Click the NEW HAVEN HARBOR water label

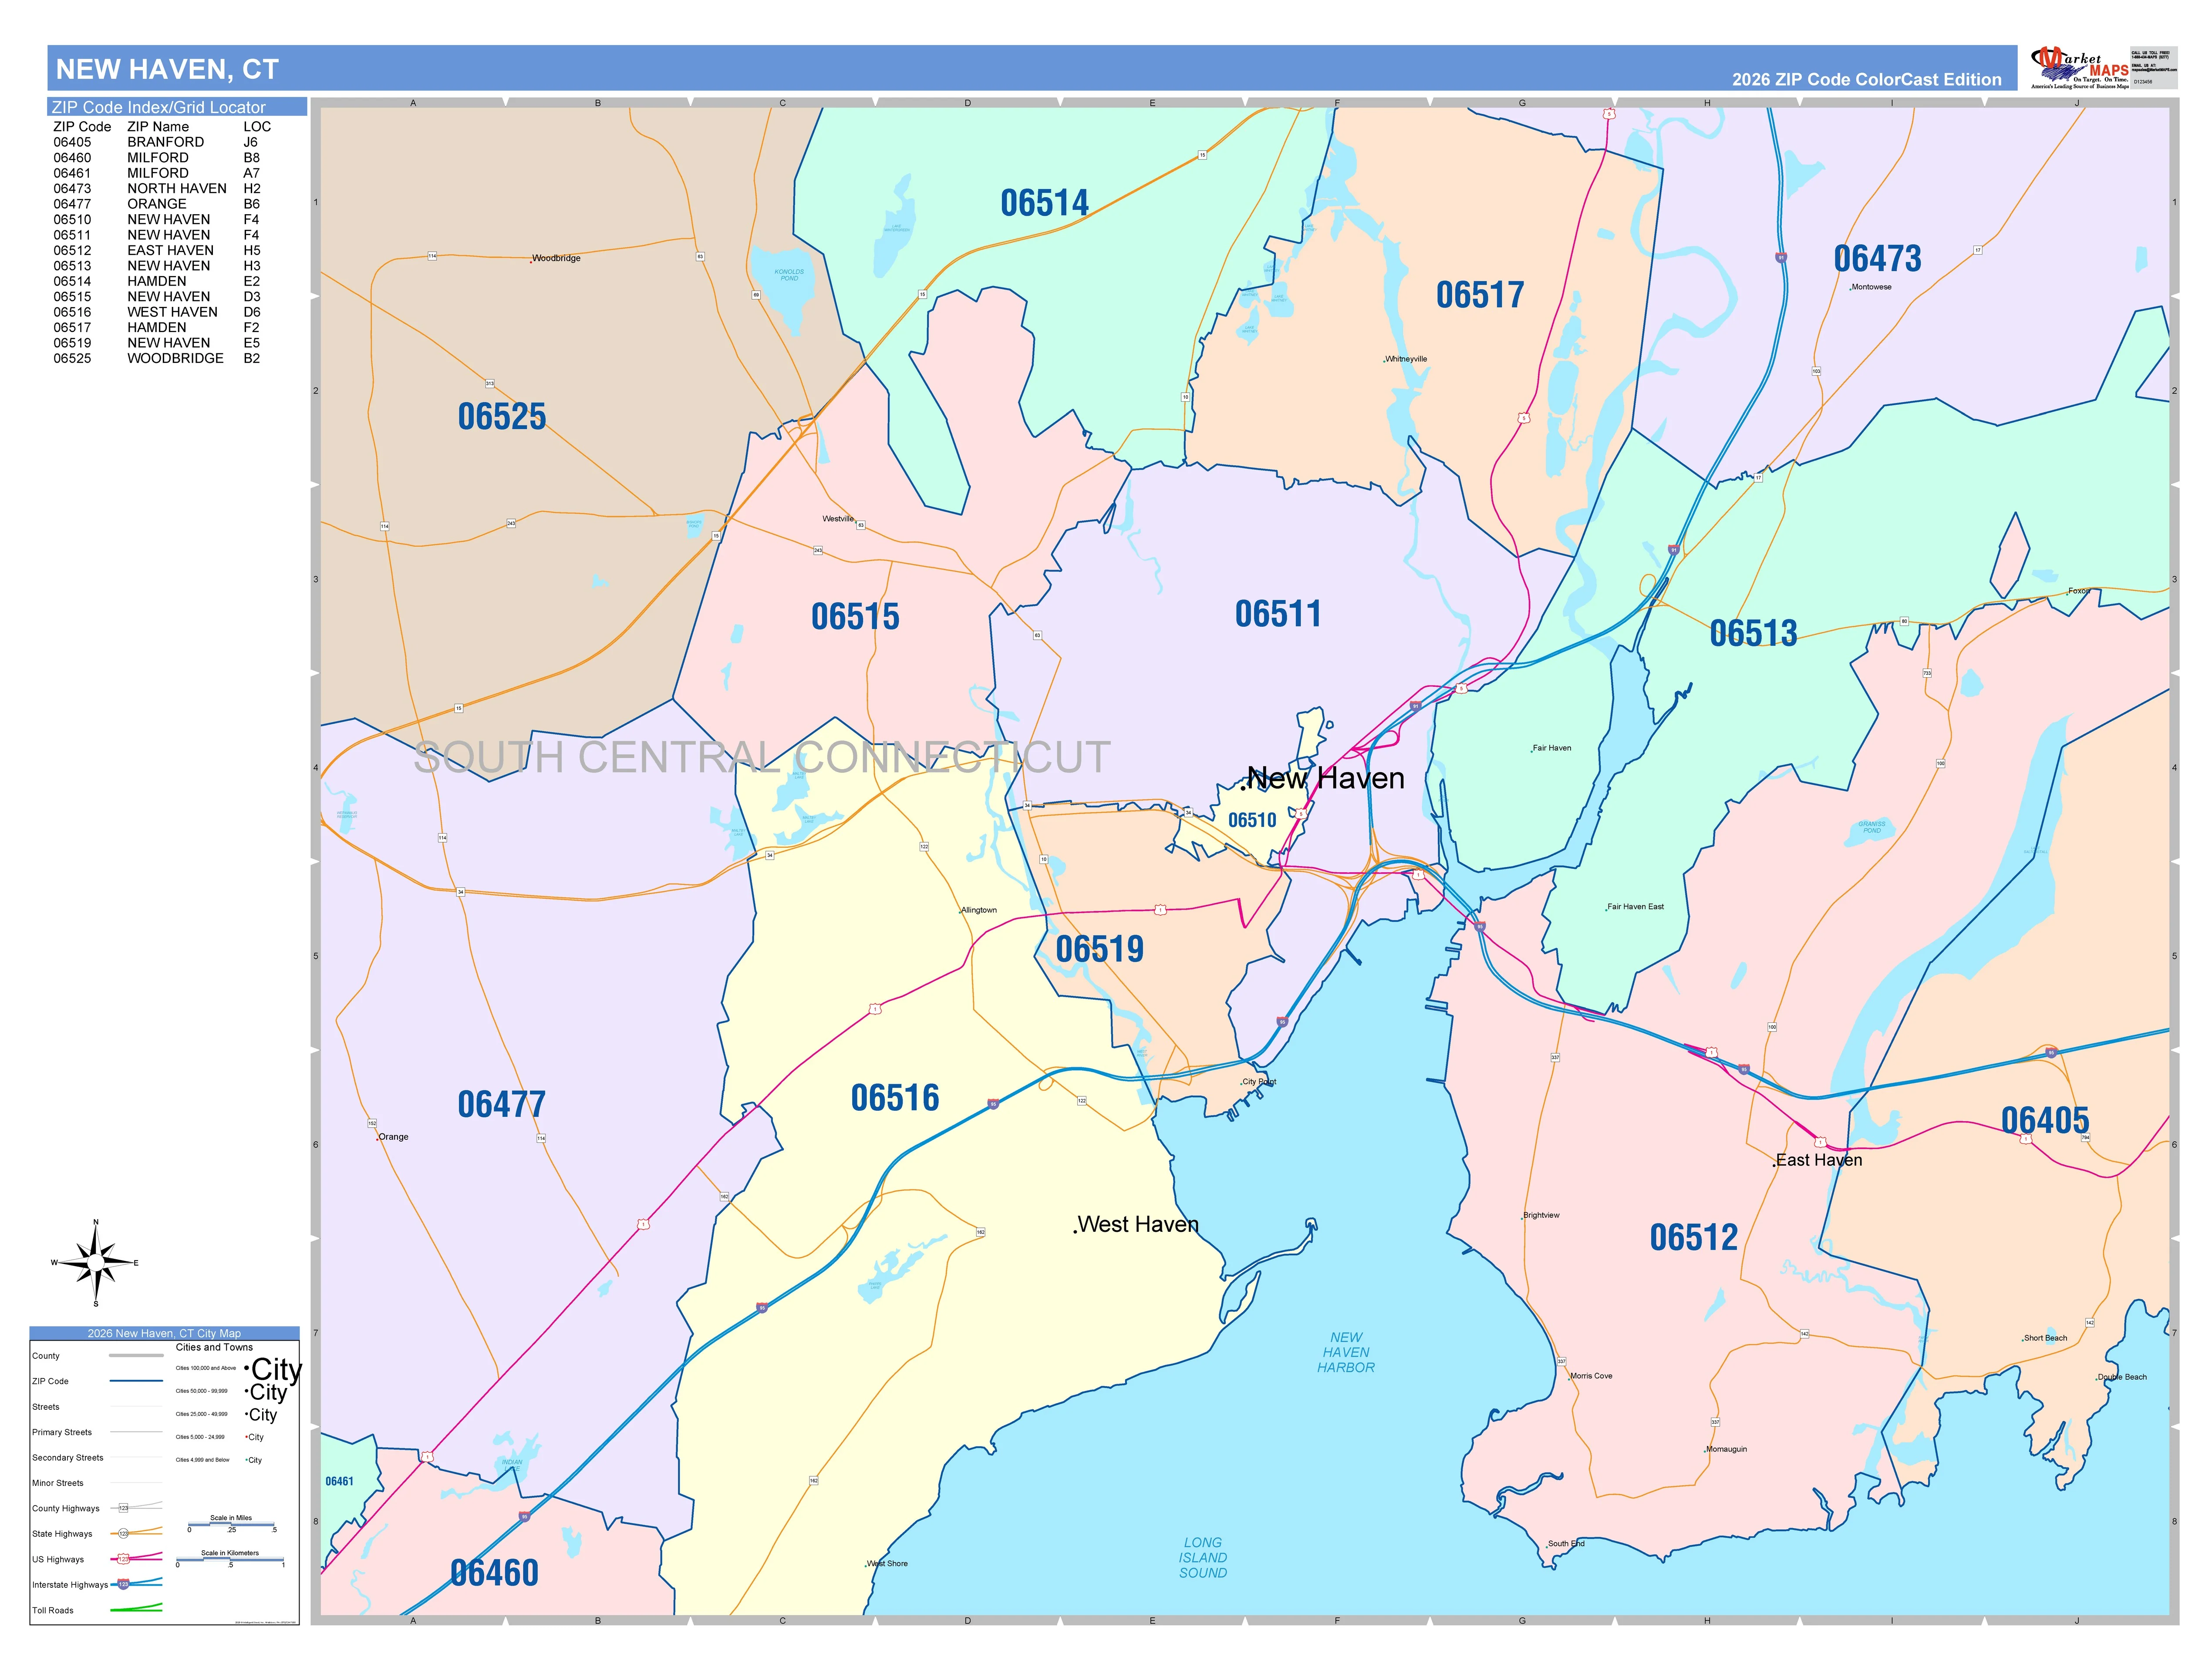[1346, 1352]
